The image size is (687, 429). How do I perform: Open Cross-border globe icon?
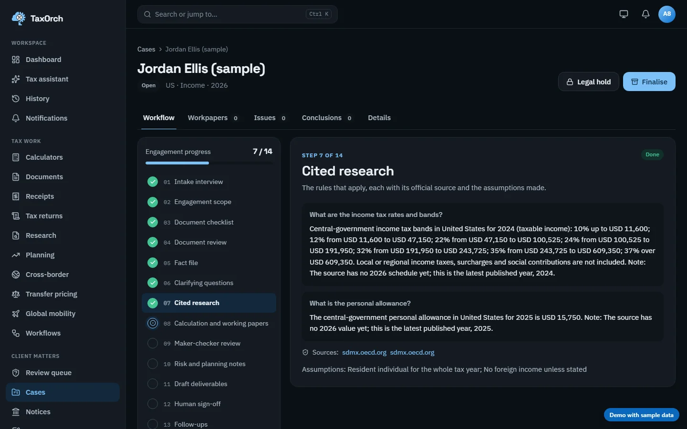pyautogui.click(x=16, y=275)
